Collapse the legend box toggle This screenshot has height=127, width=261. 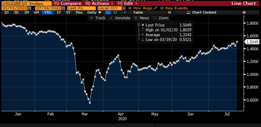pyautogui.click(x=139, y=25)
